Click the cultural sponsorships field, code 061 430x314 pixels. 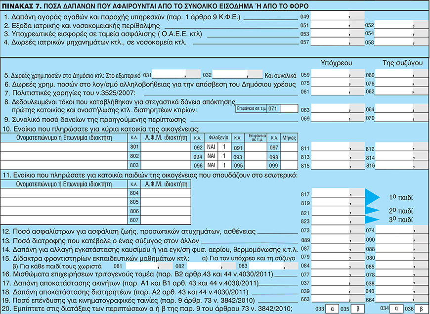[x=338, y=91]
